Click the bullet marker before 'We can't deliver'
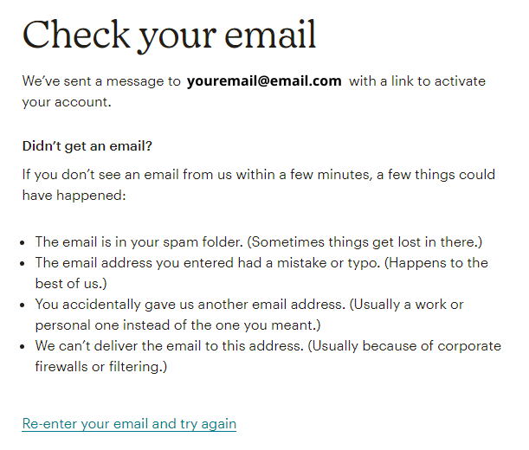The width and height of the screenshot is (529, 450). point(23,347)
